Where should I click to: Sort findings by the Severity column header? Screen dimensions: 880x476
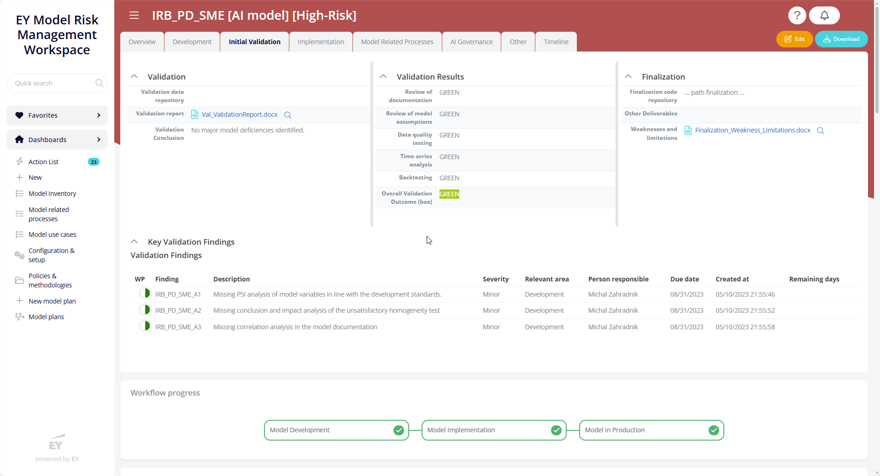pyautogui.click(x=496, y=279)
